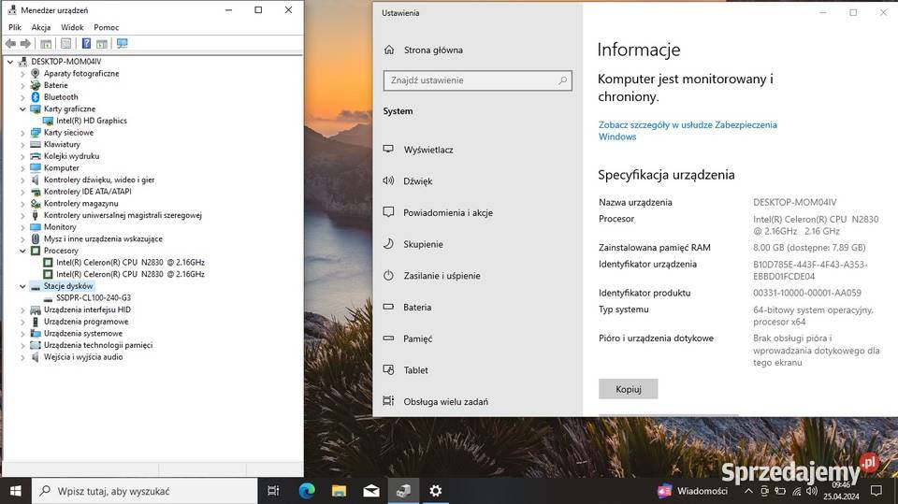
Task: Collapse the DESKTOP-MOM04IV root node
Action: (x=10, y=62)
